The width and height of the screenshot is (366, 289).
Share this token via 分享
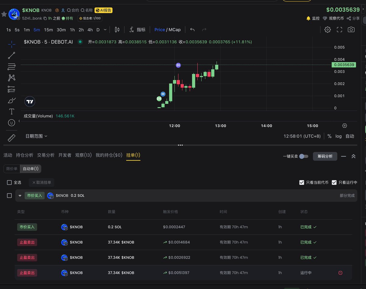[x=353, y=18]
